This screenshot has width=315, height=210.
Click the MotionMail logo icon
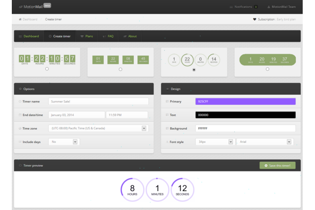(20, 7)
